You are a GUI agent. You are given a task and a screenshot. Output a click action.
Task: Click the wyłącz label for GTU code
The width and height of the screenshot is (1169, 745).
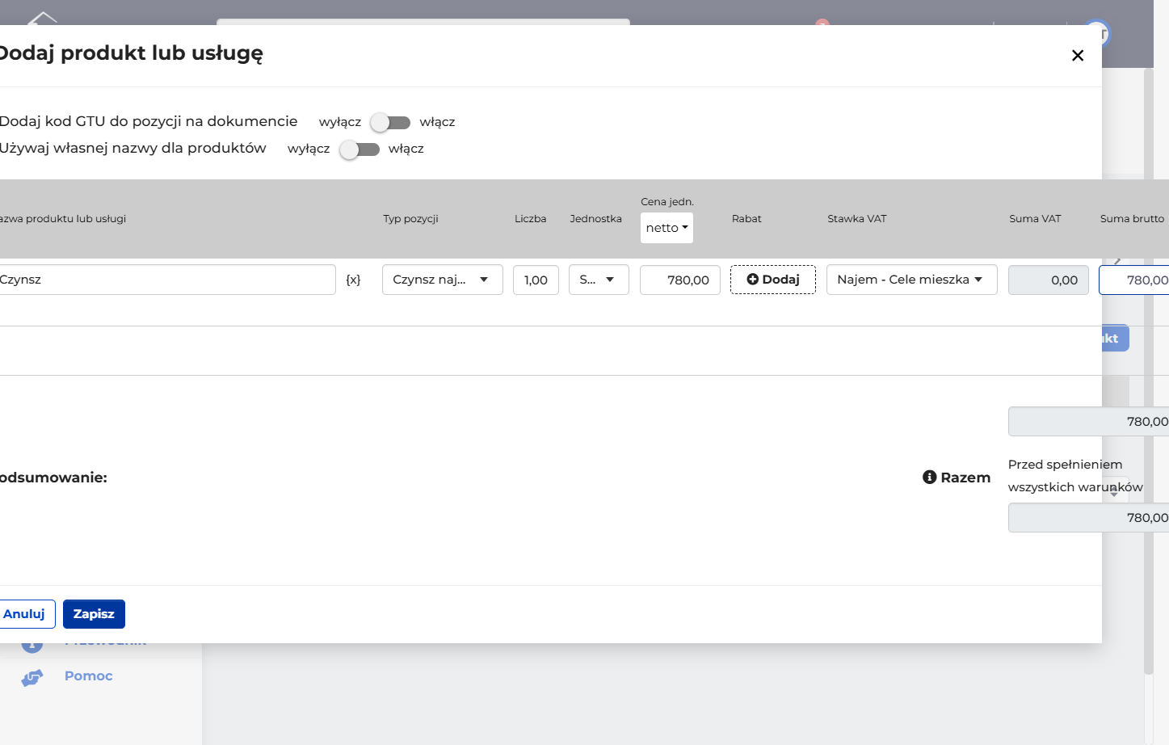pos(340,122)
